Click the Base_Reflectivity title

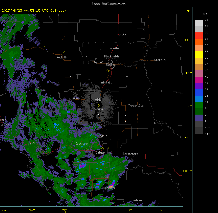coord(109,4)
